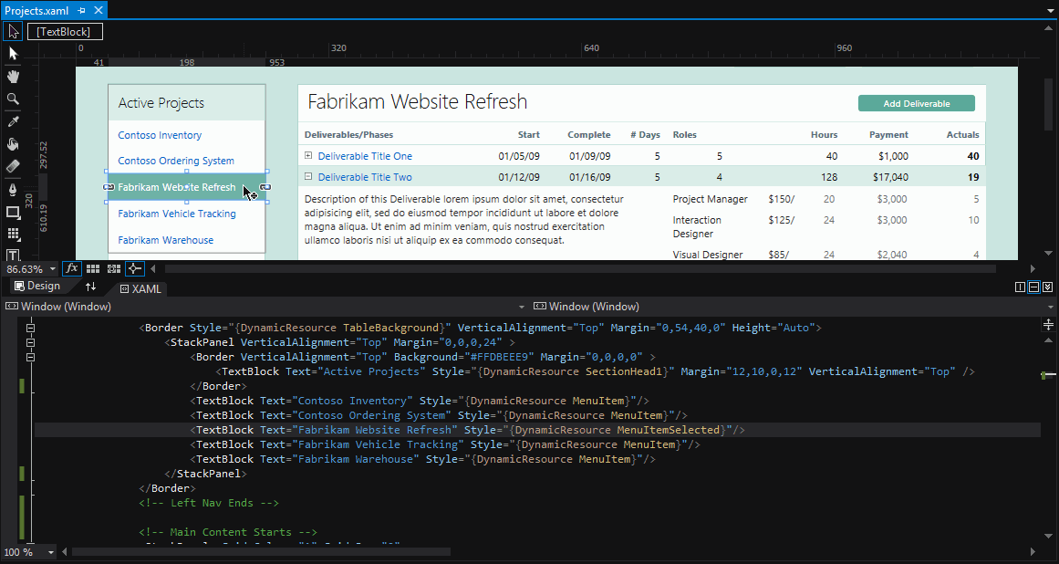1059x564 pixels.
Task: Toggle snapping to snaplines
Action: (135, 268)
